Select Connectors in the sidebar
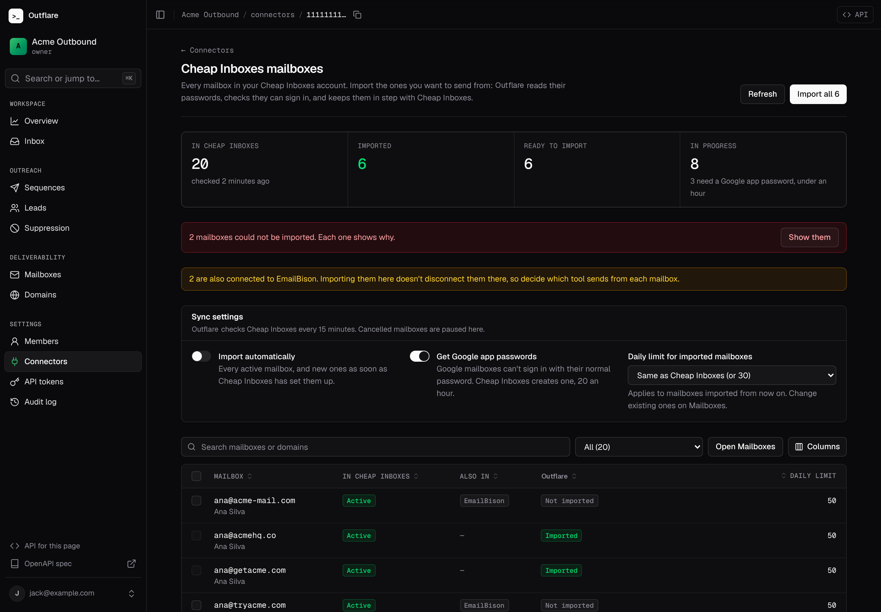Image resolution: width=881 pixels, height=612 pixels. pos(73,362)
